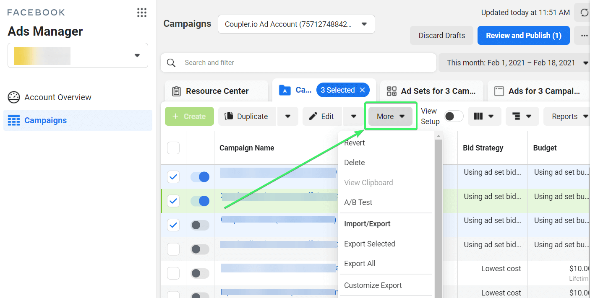
Task: Open Account Overview gauge icon
Action: coord(14,97)
